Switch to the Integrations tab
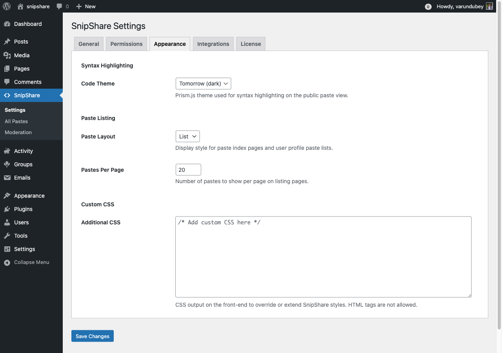The width and height of the screenshot is (502, 353). (213, 44)
